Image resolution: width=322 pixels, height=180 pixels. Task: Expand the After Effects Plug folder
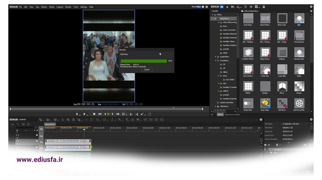[219, 22]
